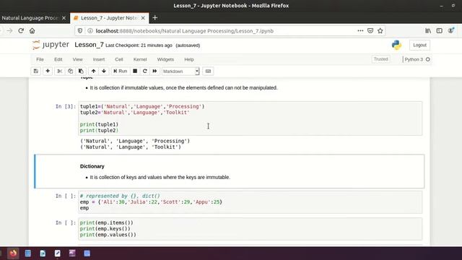
Task: Click the kernel idle circle indicator
Action: tap(428, 59)
